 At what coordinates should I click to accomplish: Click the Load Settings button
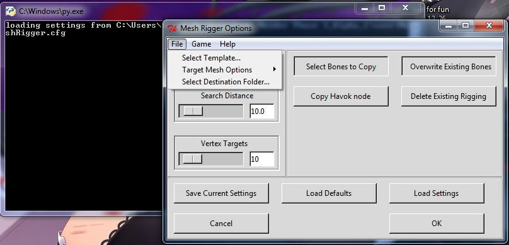[x=437, y=193]
